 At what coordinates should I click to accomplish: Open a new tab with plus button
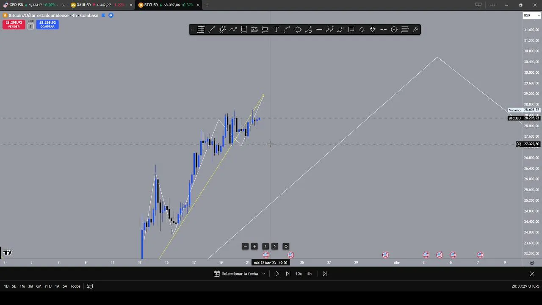207,5
